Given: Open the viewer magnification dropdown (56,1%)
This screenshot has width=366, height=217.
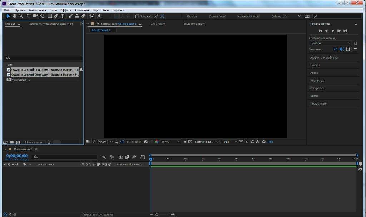Looking at the screenshot, I should click(105, 142).
